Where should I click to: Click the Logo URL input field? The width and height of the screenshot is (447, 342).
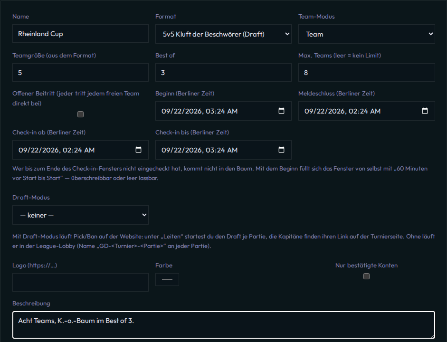(80, 283)
